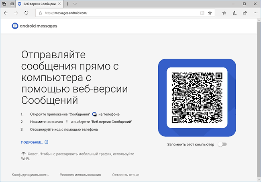Click the Совет Wi-Fi tip text
Image resolution: width=261 pixels, height=182 pixels.
77,156
